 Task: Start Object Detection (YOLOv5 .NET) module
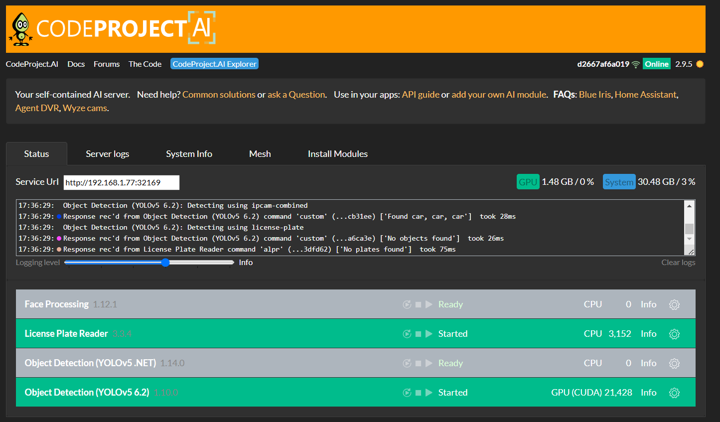point(429,363)
